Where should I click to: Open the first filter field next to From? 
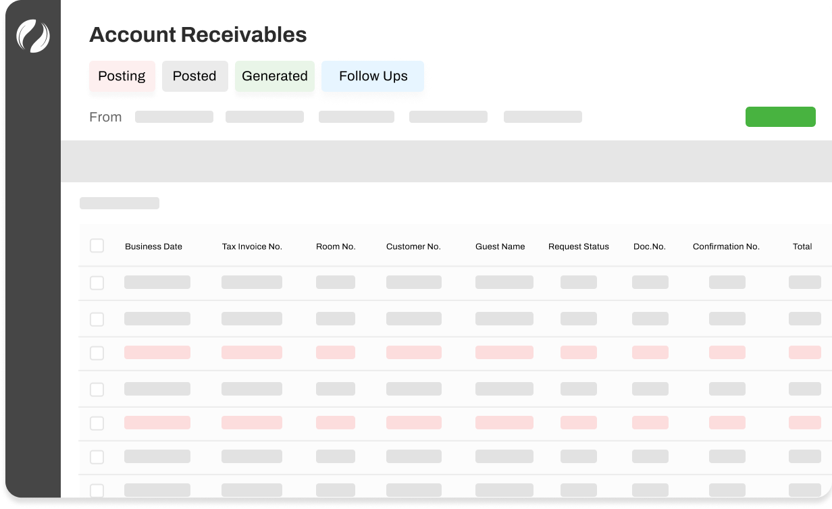(x=174, y=117)
